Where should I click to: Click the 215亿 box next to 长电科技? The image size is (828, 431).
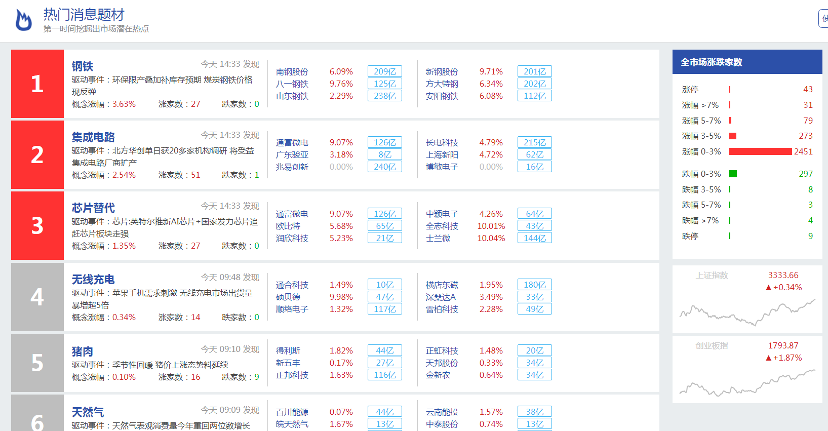tap(535, 142)
